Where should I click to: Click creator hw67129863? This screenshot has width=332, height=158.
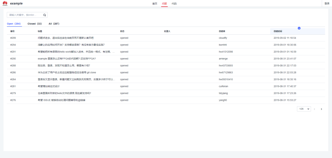[226, 73]
